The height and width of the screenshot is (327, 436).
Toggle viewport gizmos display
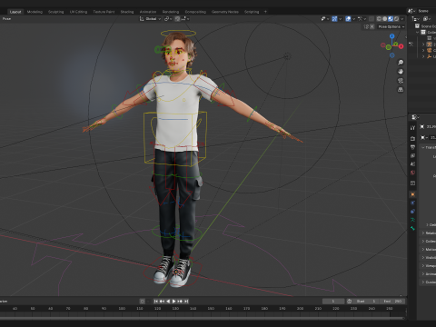(x=334, y=19)
